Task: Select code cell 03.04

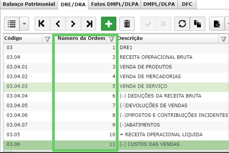Action: (28, 57)
